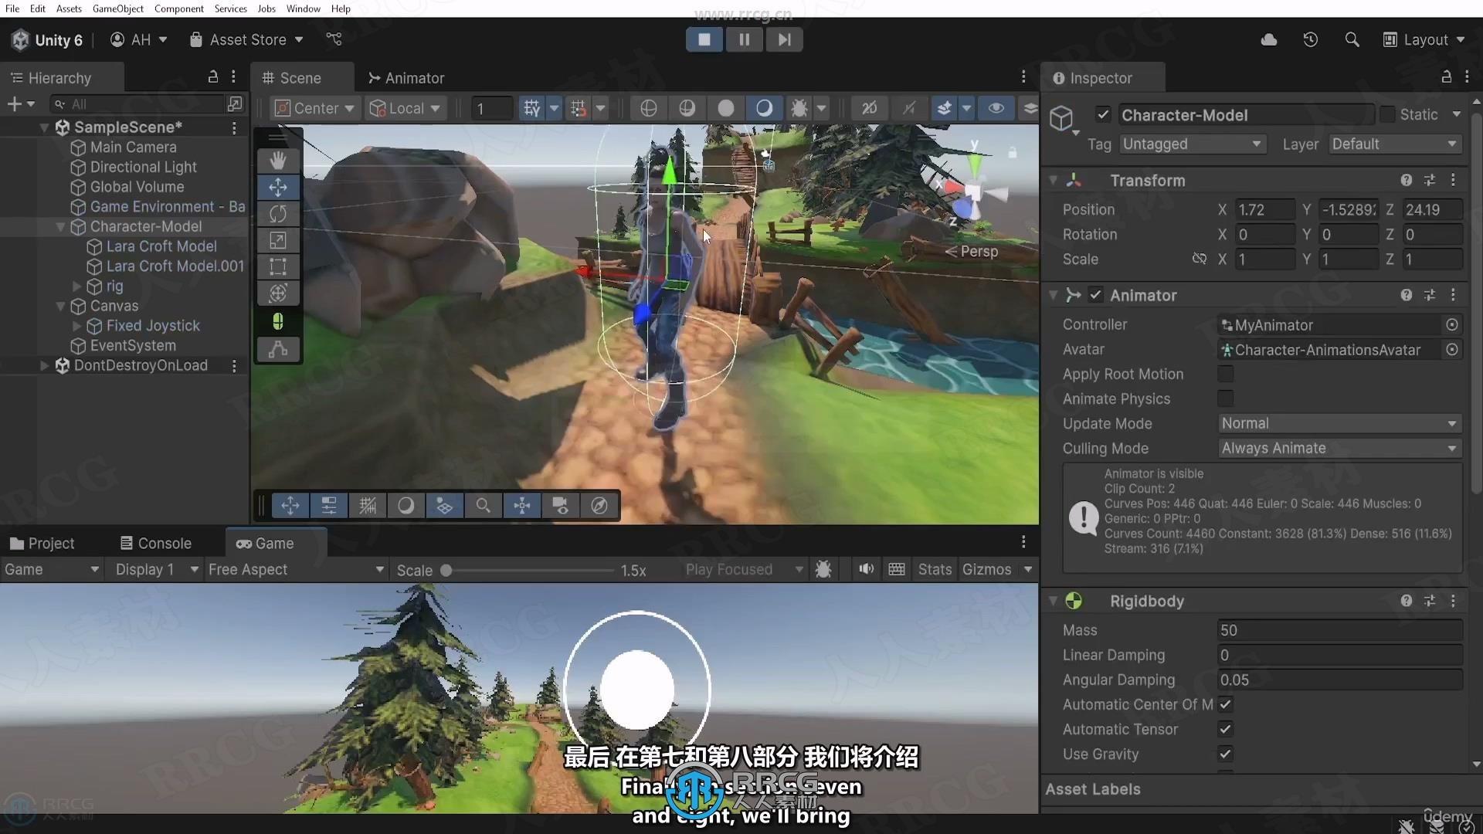
Task: Select the combined Transform tool
Action: (278, 293)
